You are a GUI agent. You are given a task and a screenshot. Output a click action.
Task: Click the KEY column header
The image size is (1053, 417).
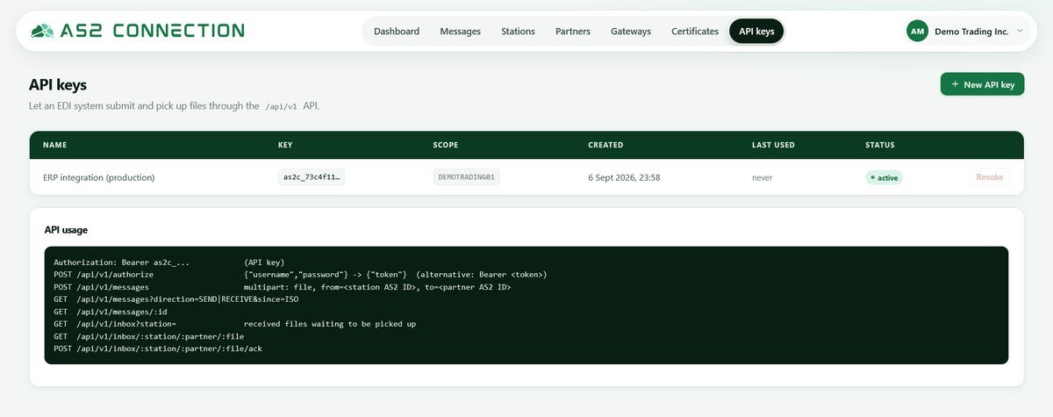(x=285, y=145)
